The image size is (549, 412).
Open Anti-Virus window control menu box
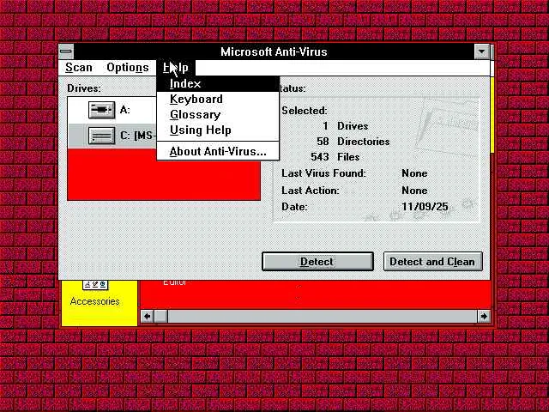66,51
